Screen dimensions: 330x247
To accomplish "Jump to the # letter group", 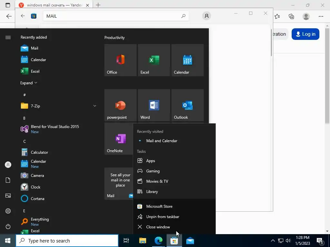I will point(24,95).
